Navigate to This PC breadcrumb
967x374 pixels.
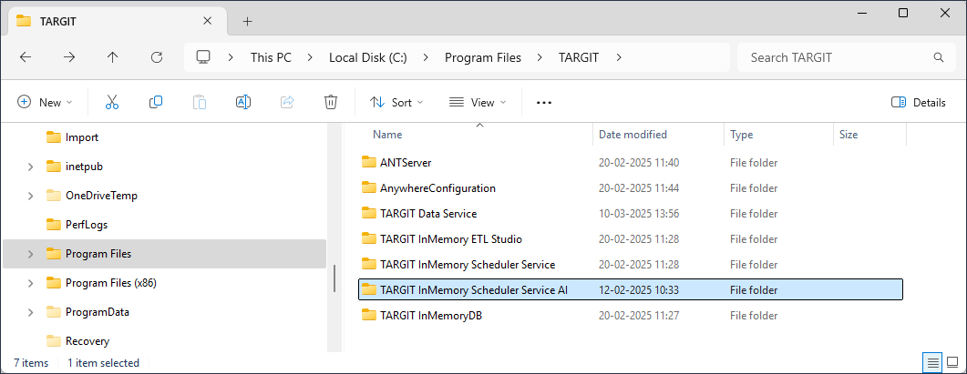[271, 57]
